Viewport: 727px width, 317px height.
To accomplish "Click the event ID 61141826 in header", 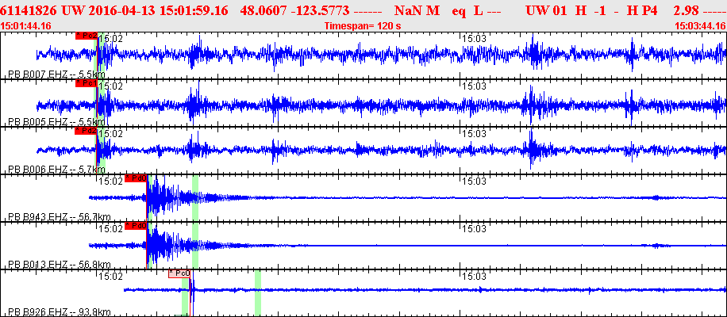I will tap(29, 10).
